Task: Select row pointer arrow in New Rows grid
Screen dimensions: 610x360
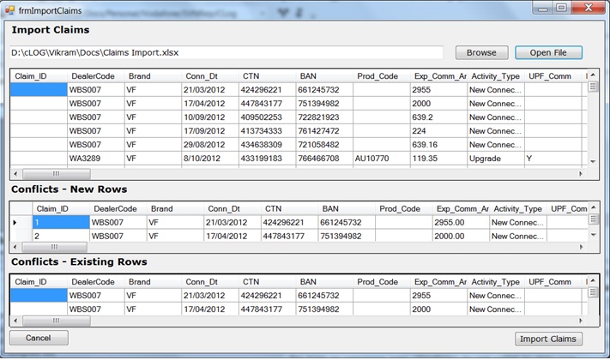Action: pyautogui.click(x=15, y=222)
